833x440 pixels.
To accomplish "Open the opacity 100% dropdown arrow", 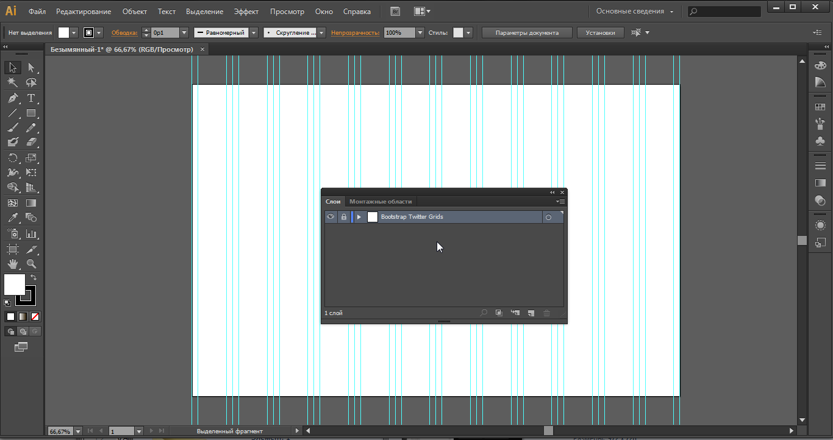I will click(420, 33).
